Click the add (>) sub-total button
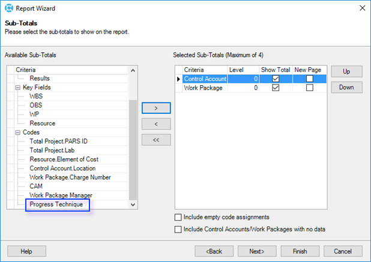Screen dimensions: 371x262 tap(156, 108)
